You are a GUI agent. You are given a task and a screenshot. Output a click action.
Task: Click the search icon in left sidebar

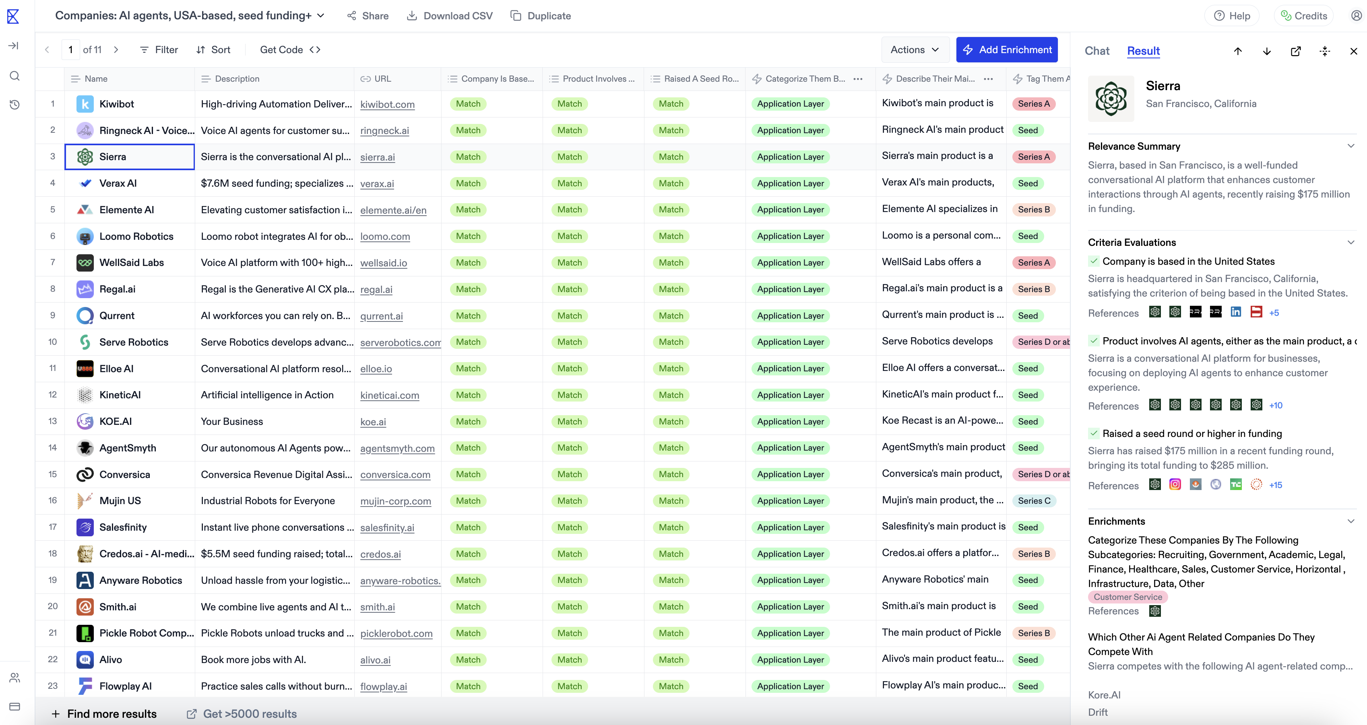14,76
